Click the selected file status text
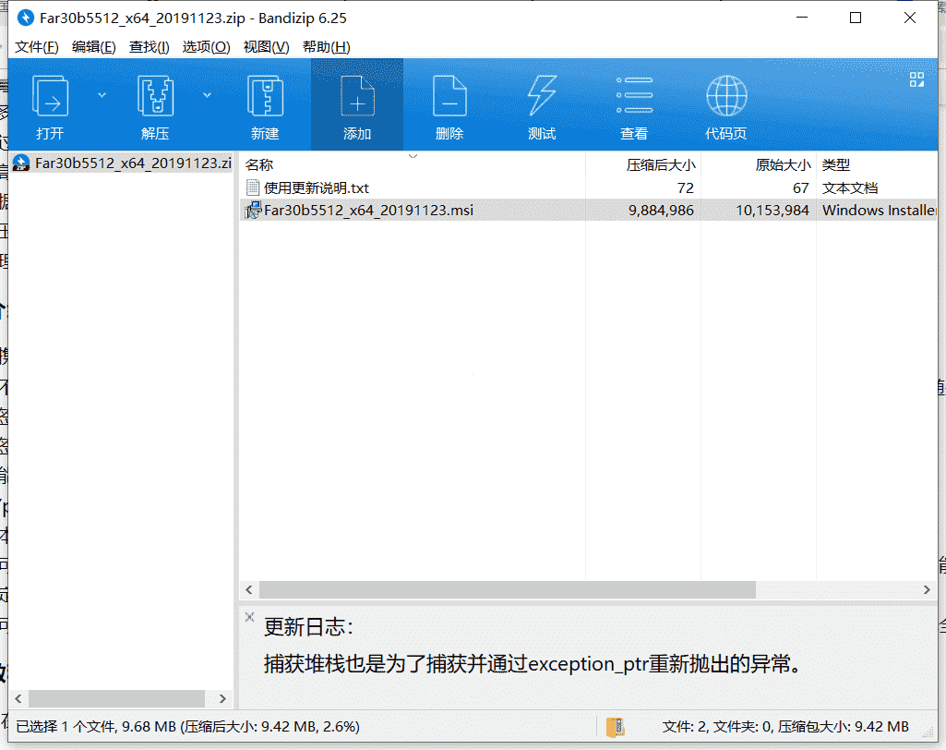Image resolution: width=946 pixels, height=750 pixels. pyautogui.click(x=187, y=727)
